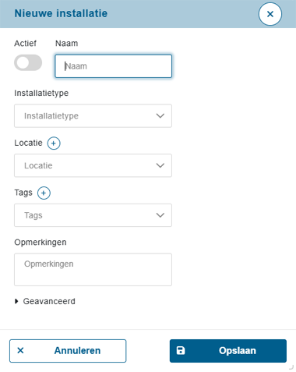Viewport: 296px width, 372px height.
Task: Click the chevron arrow of Installatietype
Action: tap(160, 115)
